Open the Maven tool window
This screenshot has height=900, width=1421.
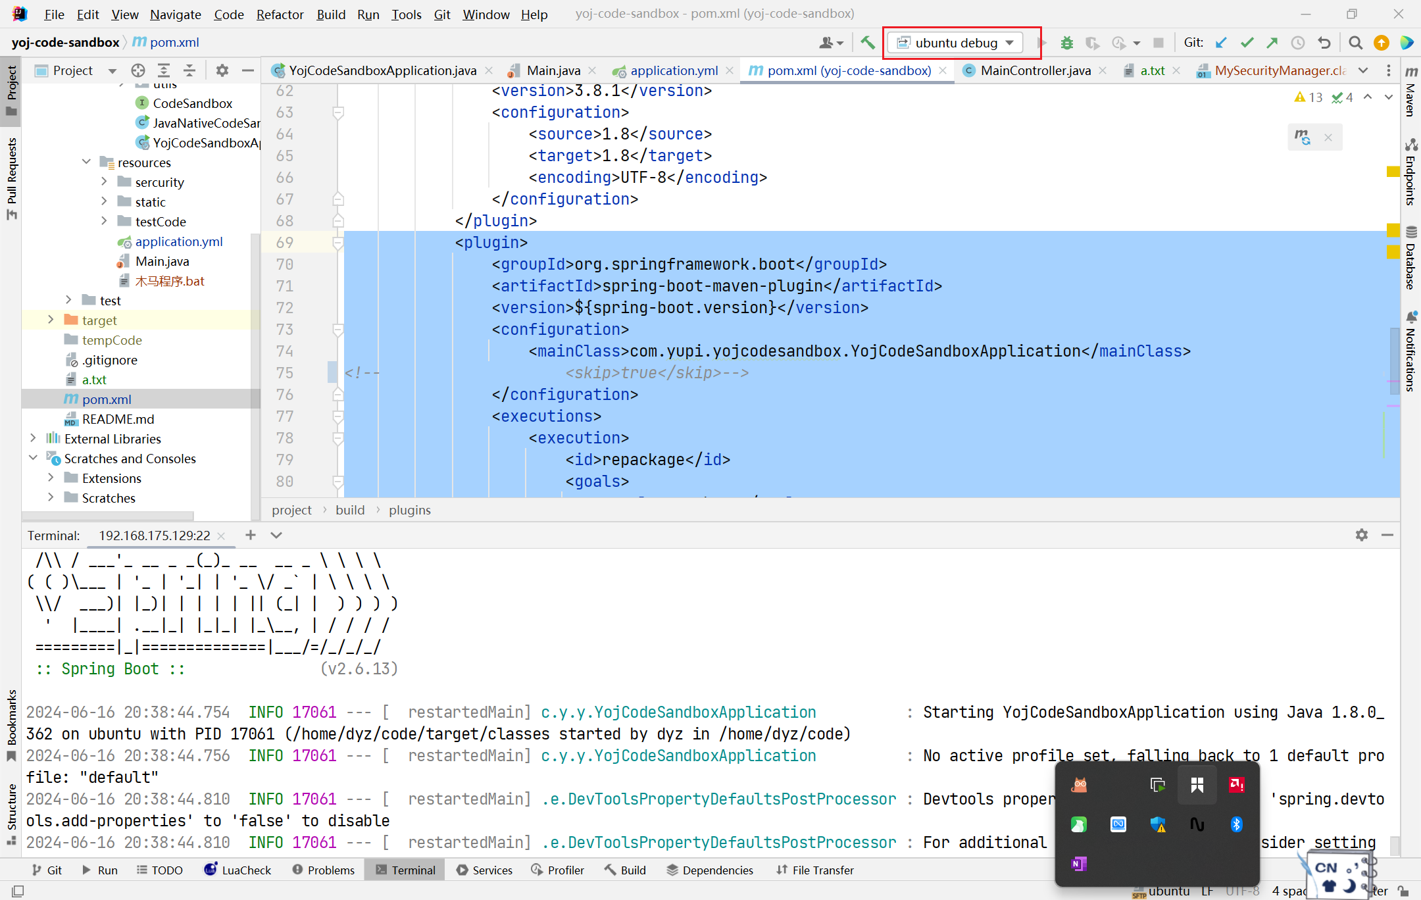pyautogui.click(x=1411, y=91)
